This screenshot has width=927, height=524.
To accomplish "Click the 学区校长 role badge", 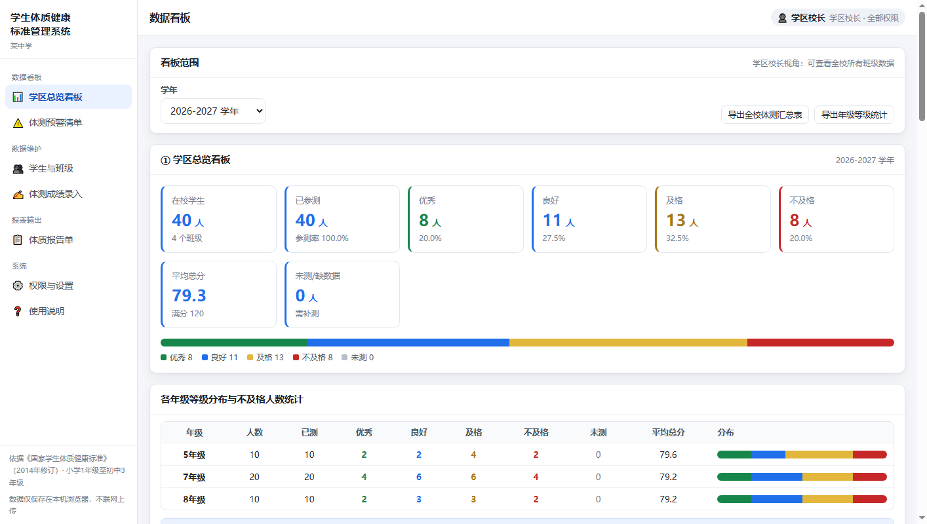I will (838, 18).
